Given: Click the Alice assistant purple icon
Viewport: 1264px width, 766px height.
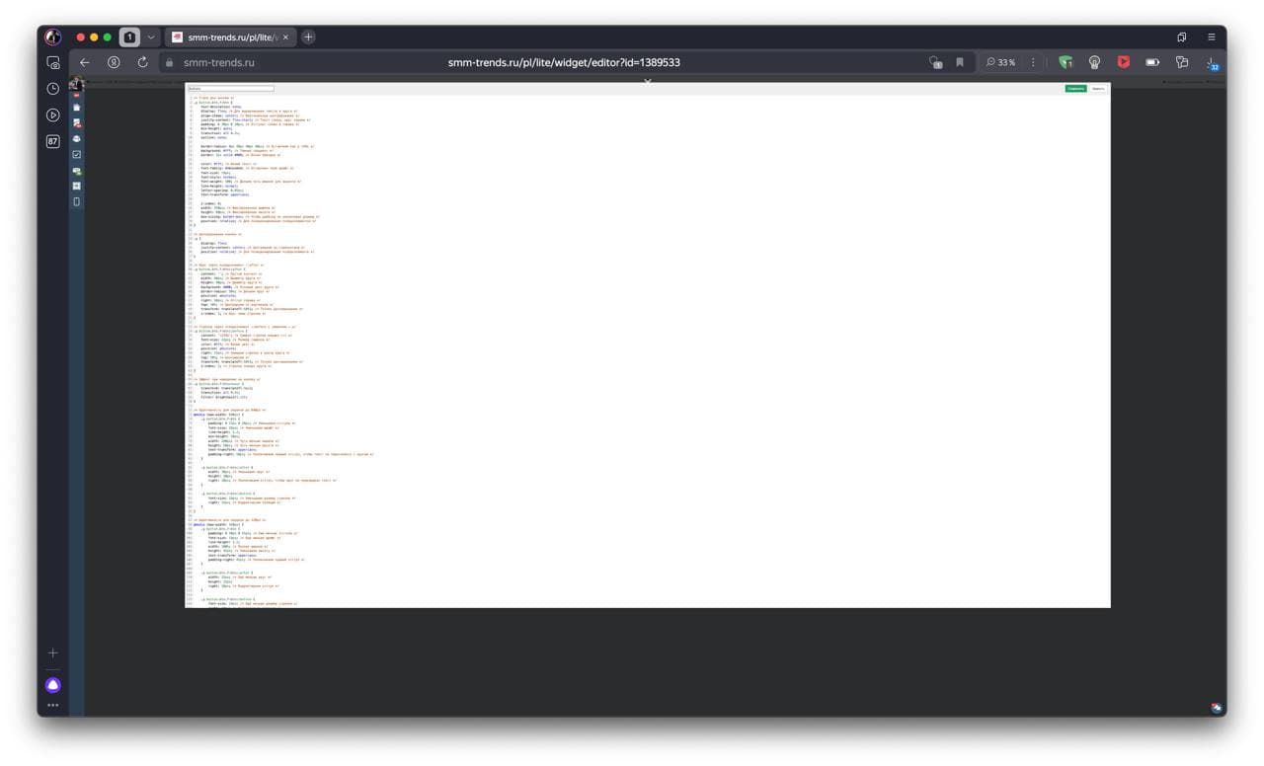Looking at the screenshot, I should click(53, 685).
